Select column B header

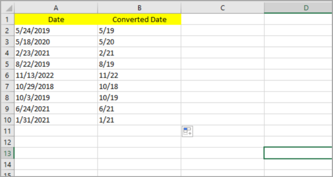tap(139, 8)
